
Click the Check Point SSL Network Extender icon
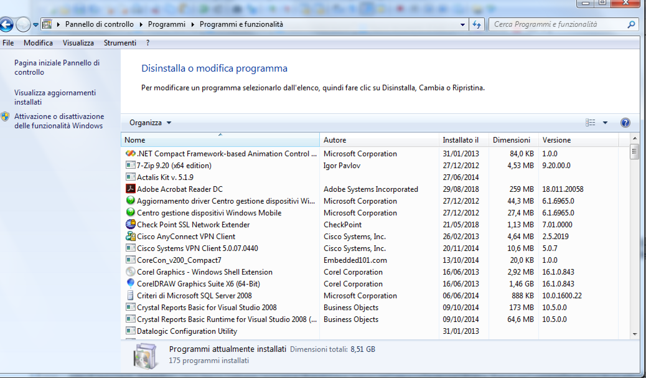(130, 224)
